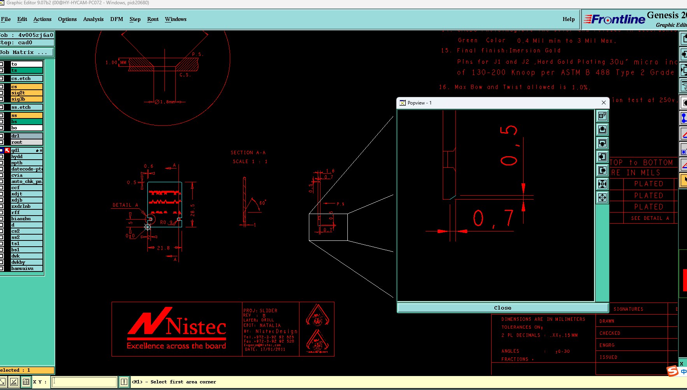Screen dimensions: 687x390
Task: Open the Windows menu
Action: coord(175,19)
